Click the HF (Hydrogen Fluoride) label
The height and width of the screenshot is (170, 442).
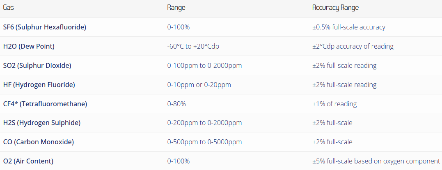[39, 85]
